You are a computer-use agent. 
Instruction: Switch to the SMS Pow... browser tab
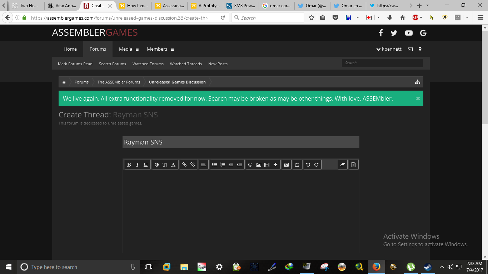241,6
